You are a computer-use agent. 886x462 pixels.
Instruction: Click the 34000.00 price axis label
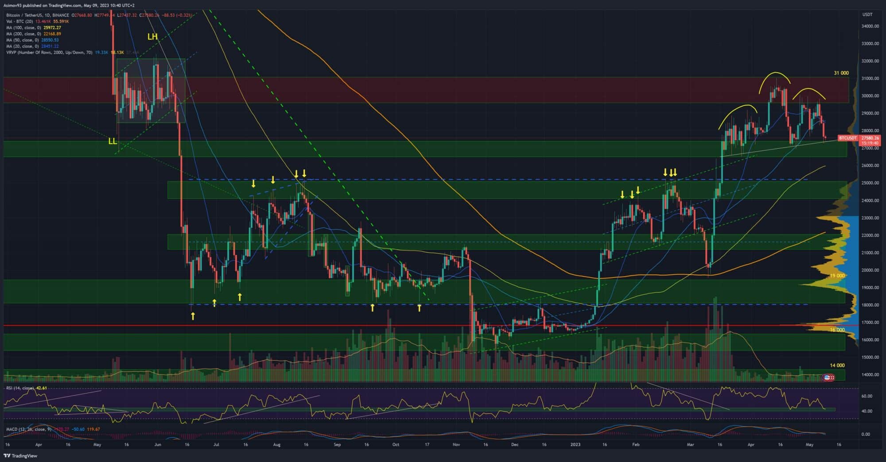pyautogui.click(x=870, y=26)
